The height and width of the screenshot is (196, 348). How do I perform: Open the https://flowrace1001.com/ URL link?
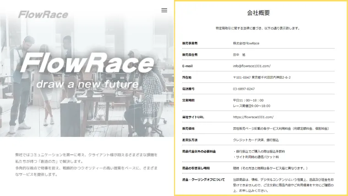point(253,117)
